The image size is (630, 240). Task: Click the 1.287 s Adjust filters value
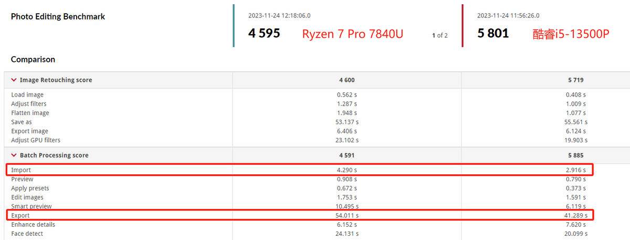(347, 104)
